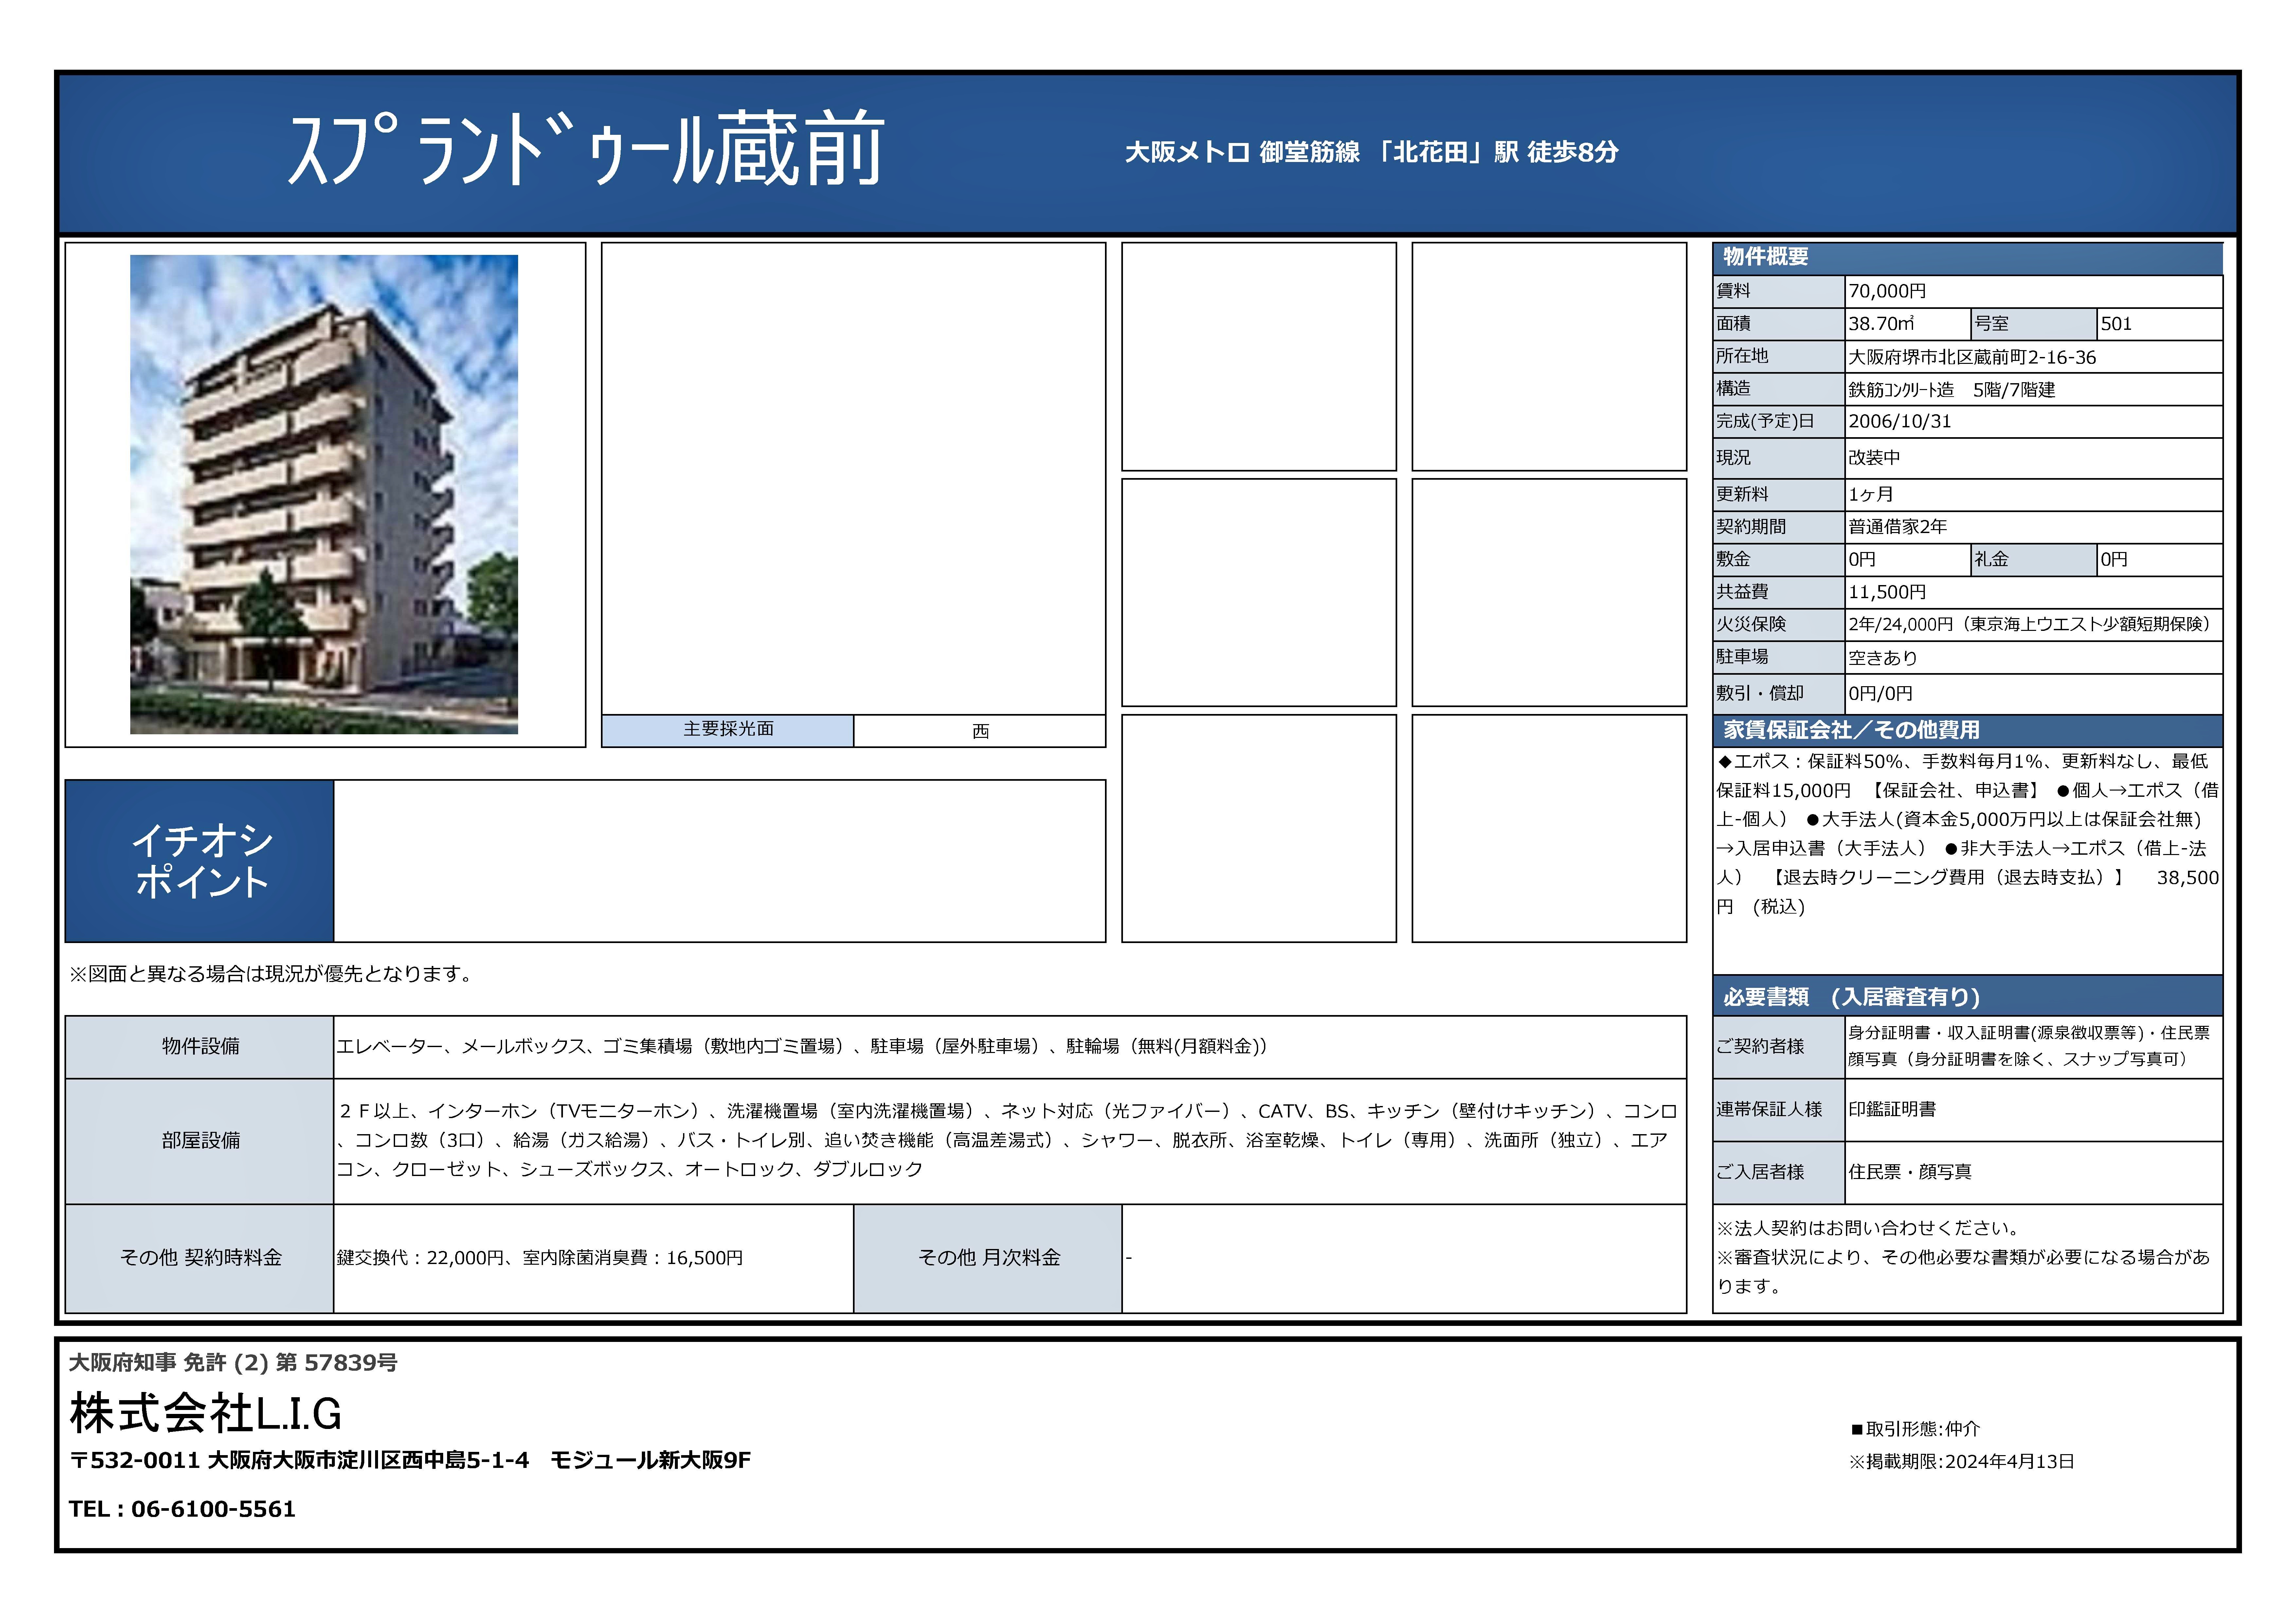Click the 敷金 value 0円
This screenshot has width=2296, height=1623.
pyautogui.click(x=1862, y=560)
